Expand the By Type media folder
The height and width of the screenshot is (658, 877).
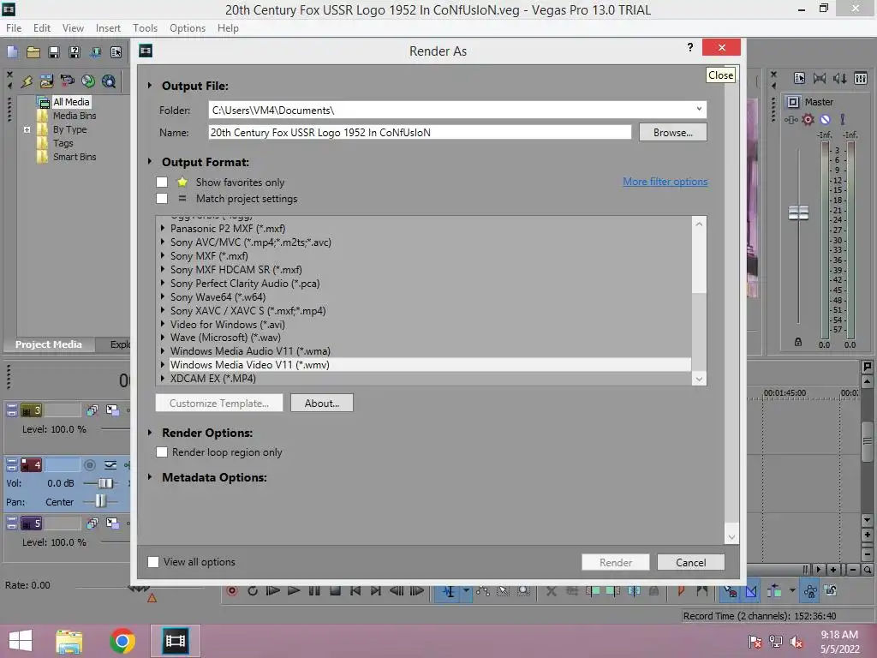tap(27, 129)
